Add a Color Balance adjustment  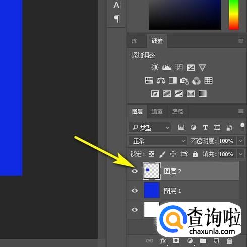tap(161, 81)
